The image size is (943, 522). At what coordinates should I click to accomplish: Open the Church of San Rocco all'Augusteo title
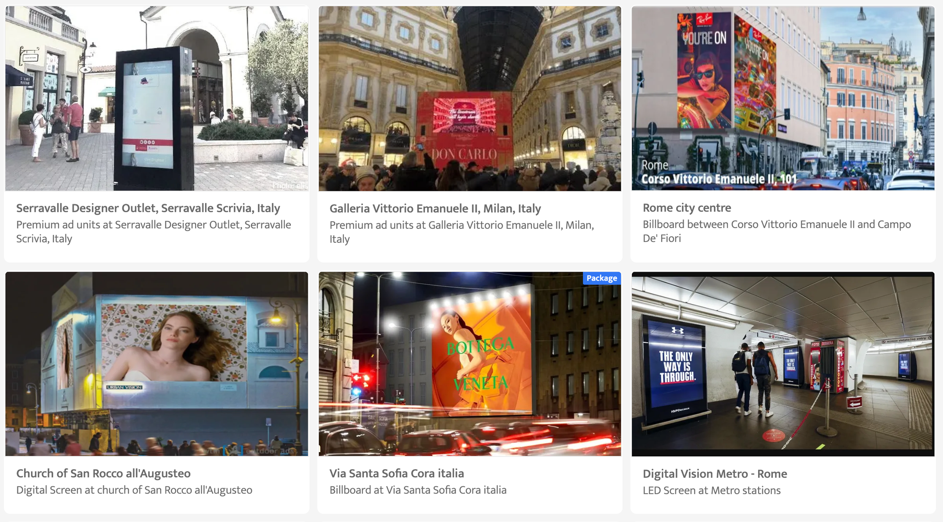103,473
